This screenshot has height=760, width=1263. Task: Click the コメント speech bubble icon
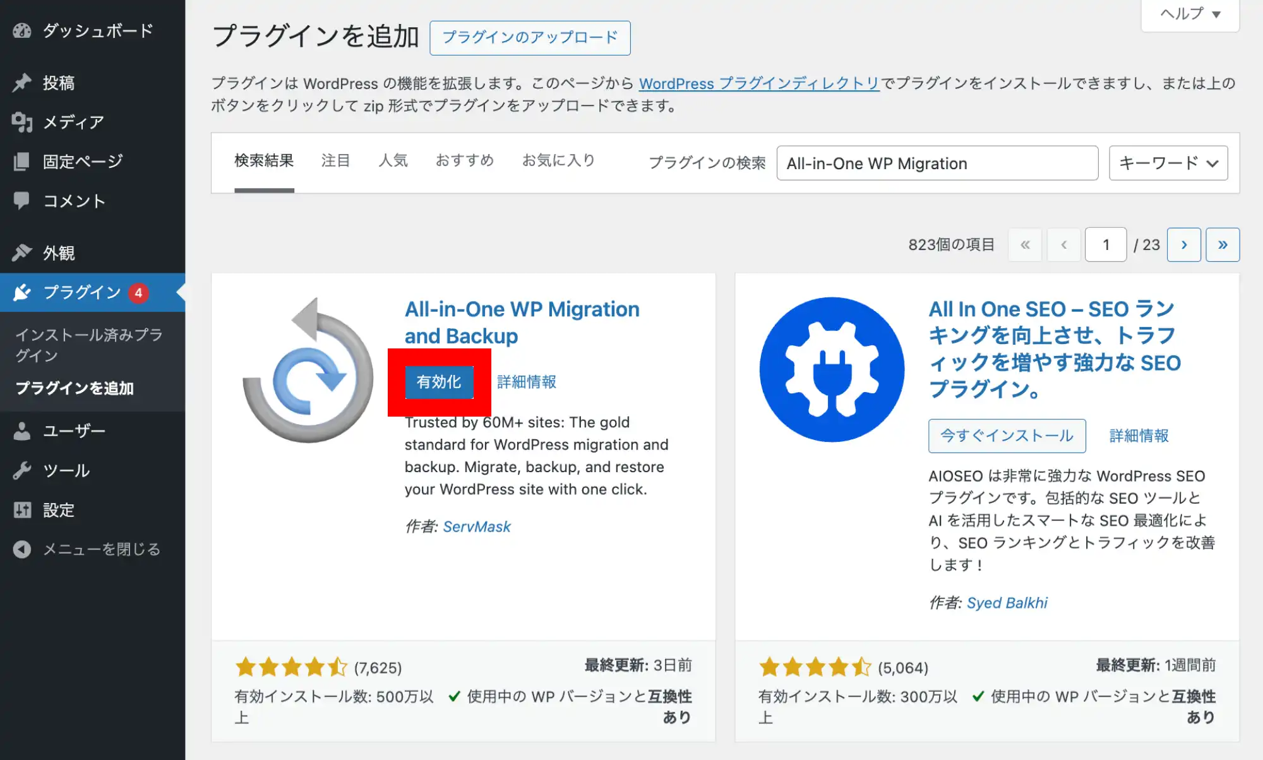pos(23,200)
